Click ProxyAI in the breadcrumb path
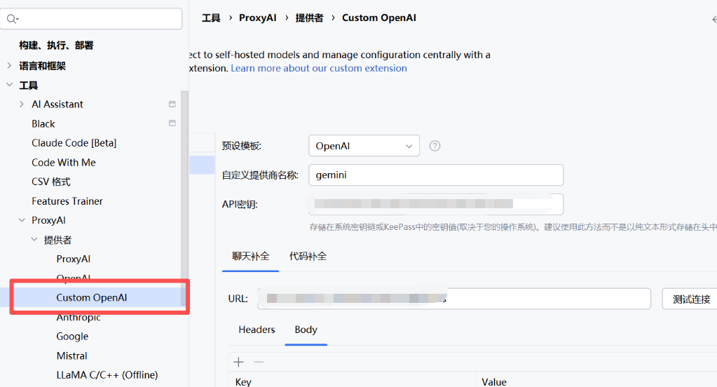This screenshot has width=717, height=387. point(257,18)
